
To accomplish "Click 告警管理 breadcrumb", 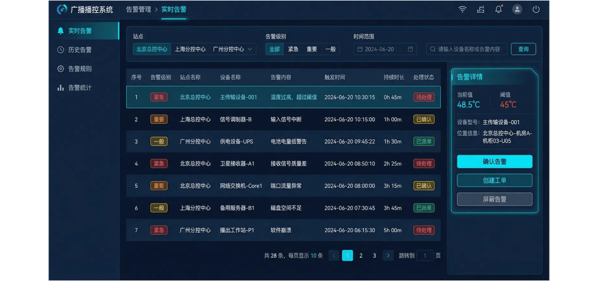I will coord(138,10).
